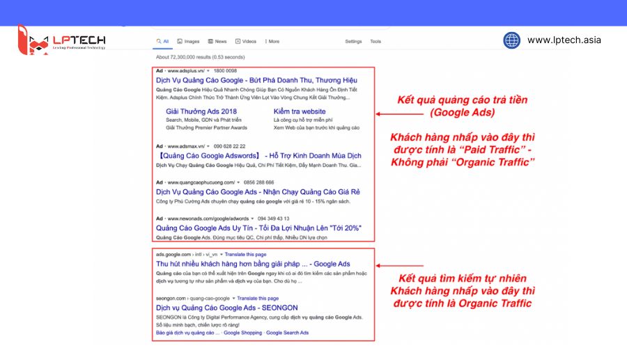The width and height of the screenshot is (627, 348).
Task: Open the Báo giá dịch vụ quảng cáo sitelink
Action: (187, 333)
